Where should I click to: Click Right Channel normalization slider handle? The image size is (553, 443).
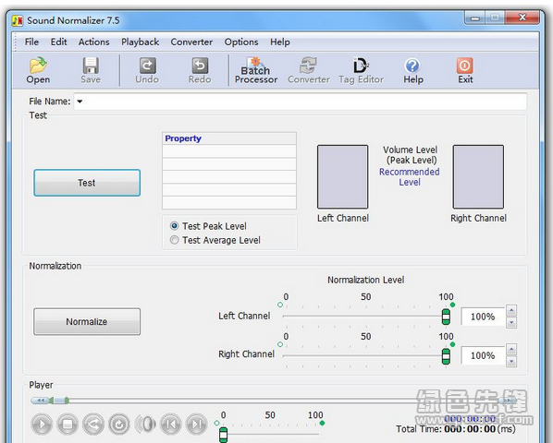pyautogui.click(x=446, y=356)
